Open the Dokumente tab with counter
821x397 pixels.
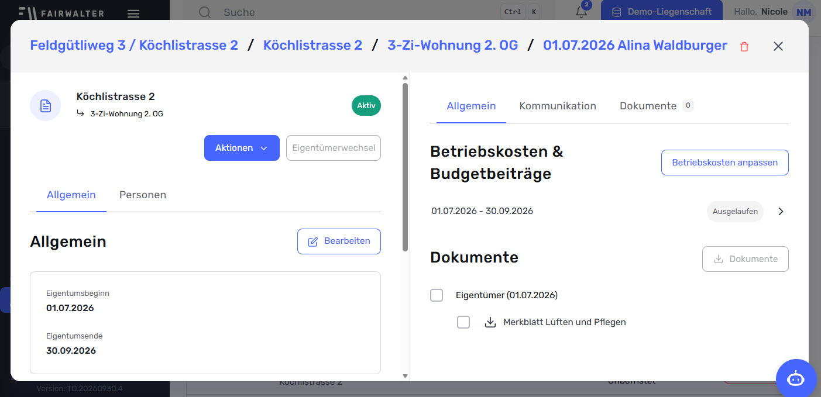click(x=657, y=106)
